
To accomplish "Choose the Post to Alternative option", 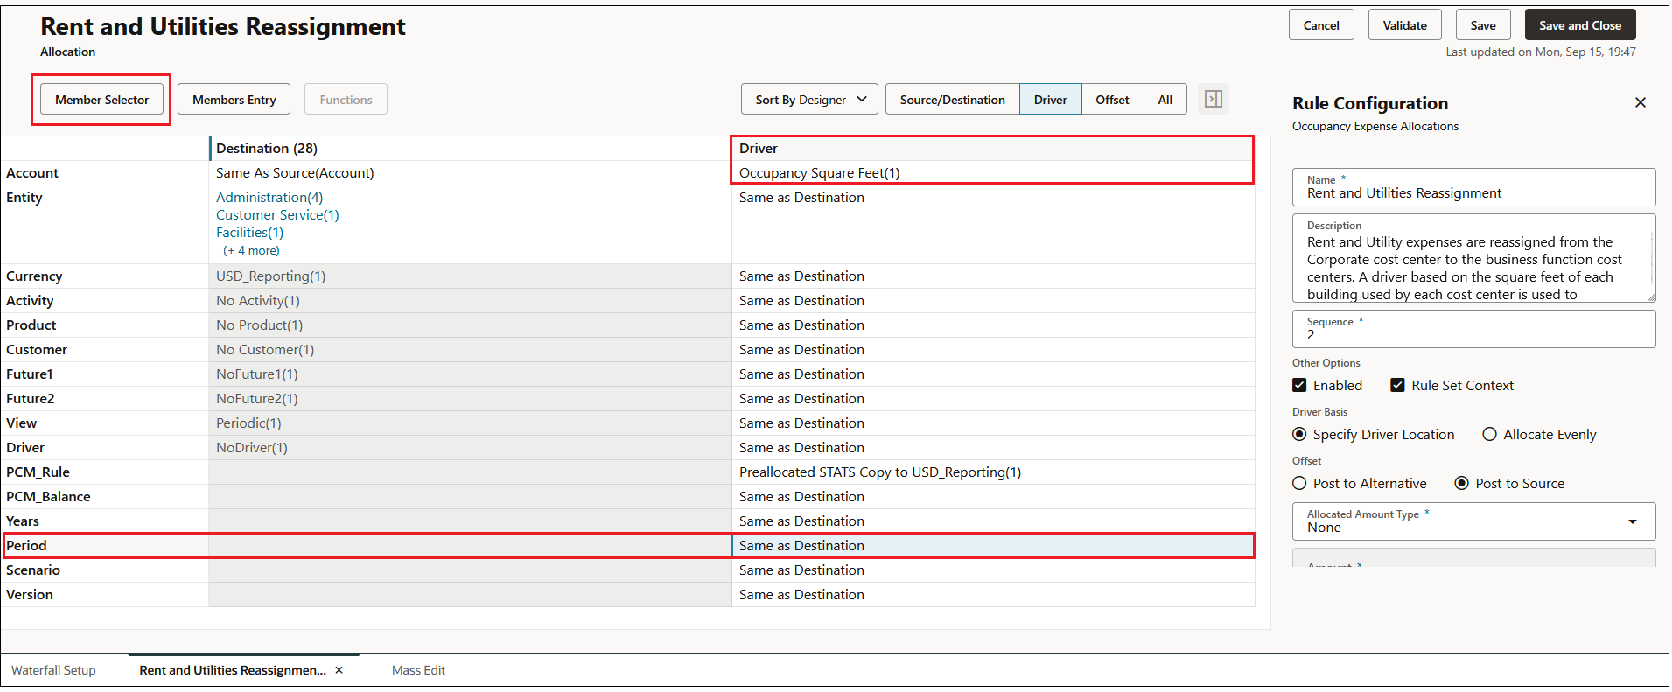I will pyautogui.click(x=1299, y=483).
